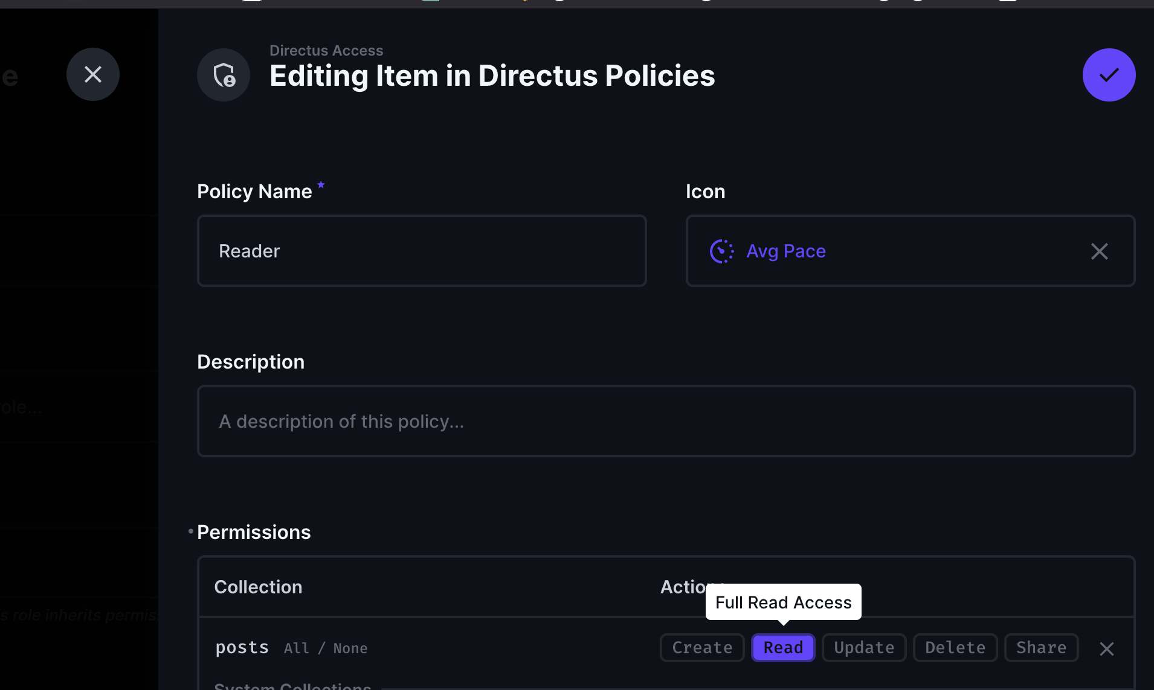Set All permissions for posts
1154x690 pixels.
(297, 648)
